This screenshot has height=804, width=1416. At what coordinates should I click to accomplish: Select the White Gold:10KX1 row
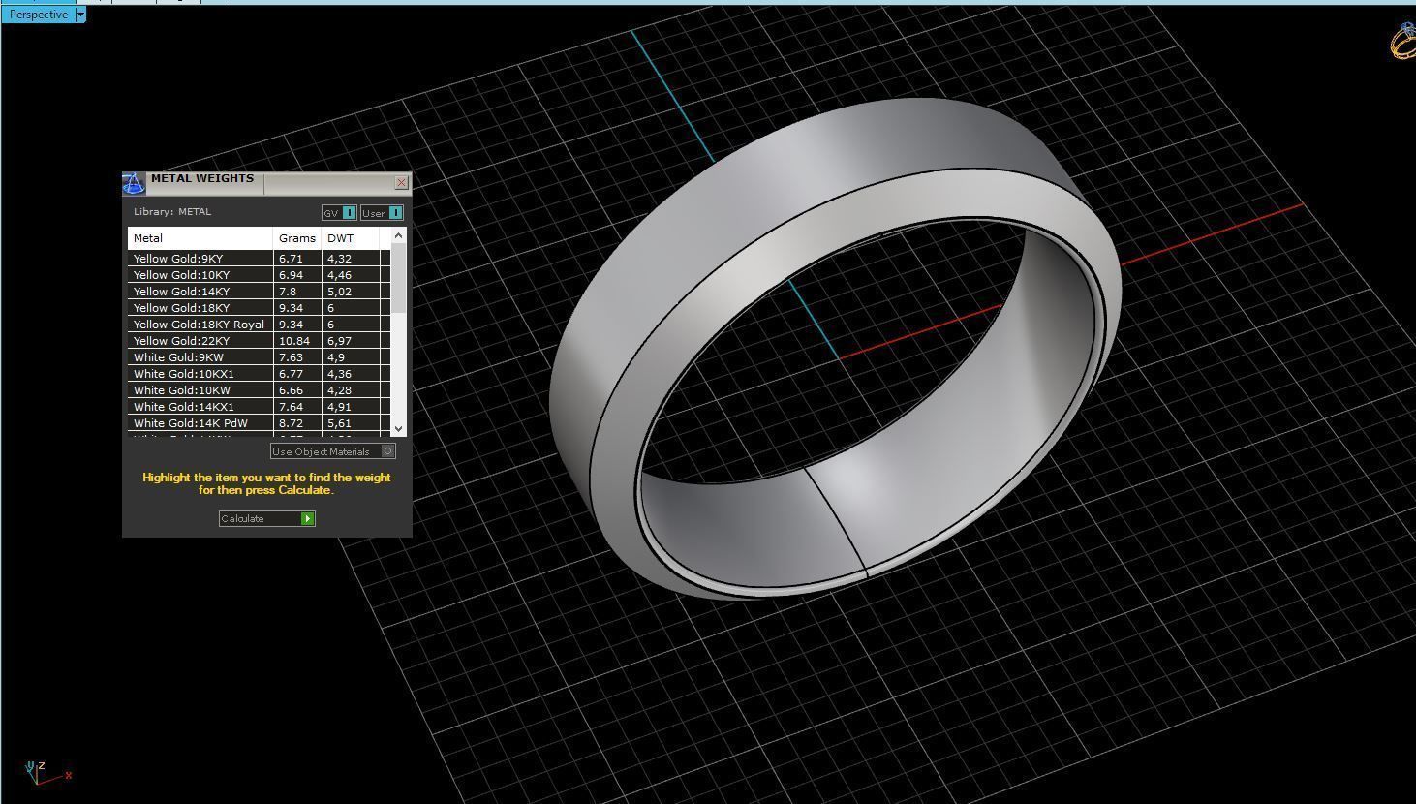pos(259,374)
